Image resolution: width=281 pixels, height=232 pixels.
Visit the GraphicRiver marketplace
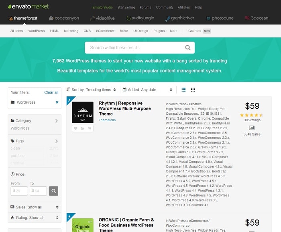[x=179, y=18]
